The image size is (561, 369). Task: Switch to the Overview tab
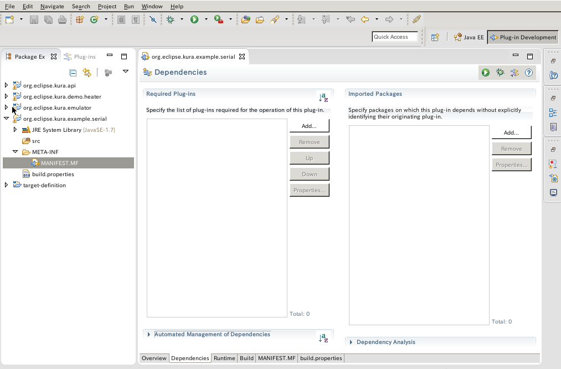(154, 358)
